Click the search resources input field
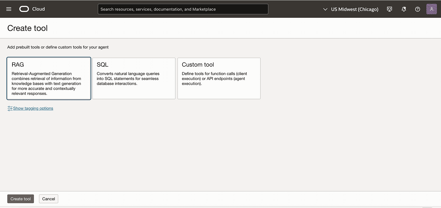 183,9
